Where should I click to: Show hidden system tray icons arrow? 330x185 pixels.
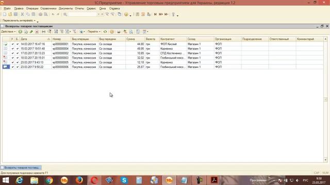(x=274, y=180)
